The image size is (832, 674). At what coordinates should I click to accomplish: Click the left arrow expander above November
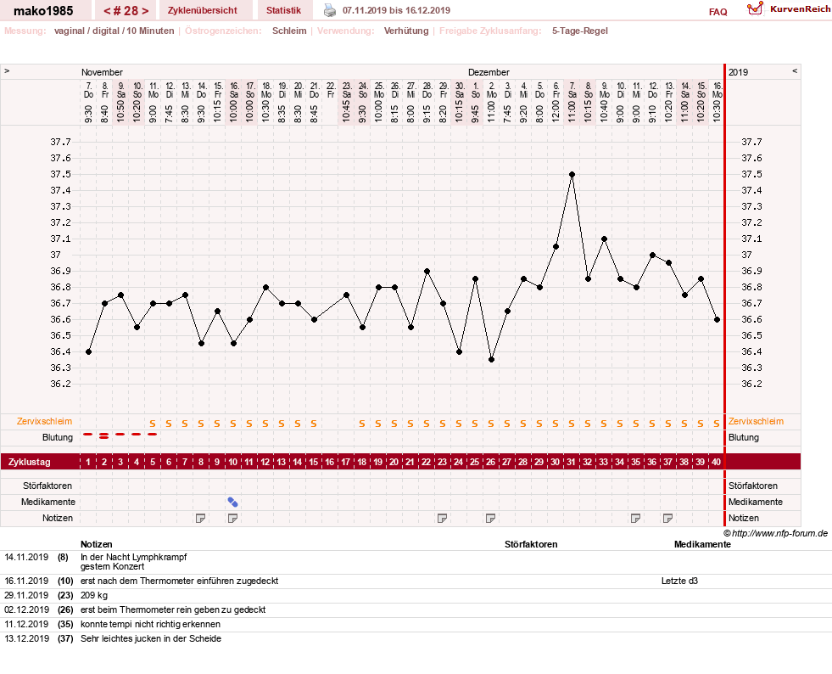pyautogui.click(x=7, y=70)
